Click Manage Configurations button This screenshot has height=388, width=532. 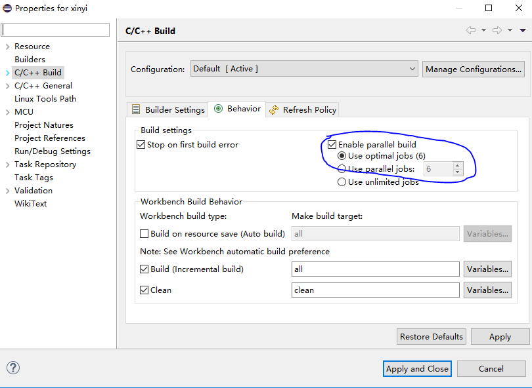(x=474, y=69)
